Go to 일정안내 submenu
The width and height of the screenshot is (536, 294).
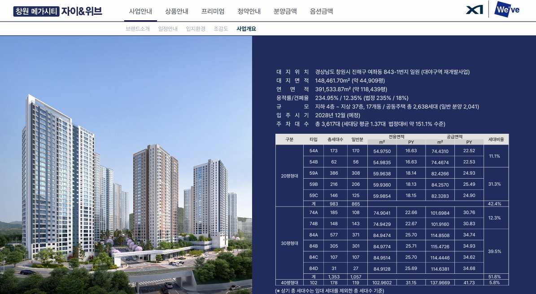pos(168,29)
